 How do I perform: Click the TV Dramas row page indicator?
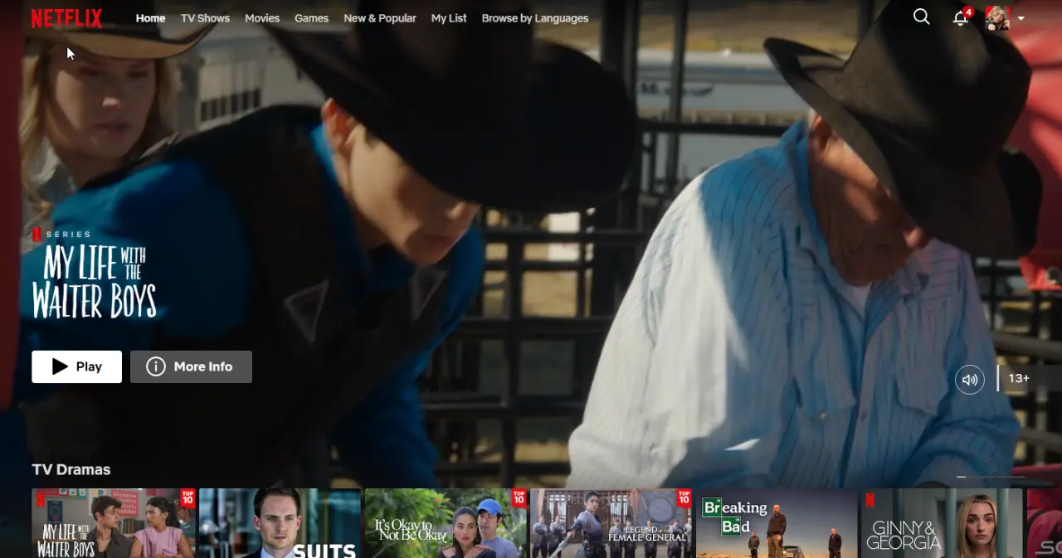(991, 477)
